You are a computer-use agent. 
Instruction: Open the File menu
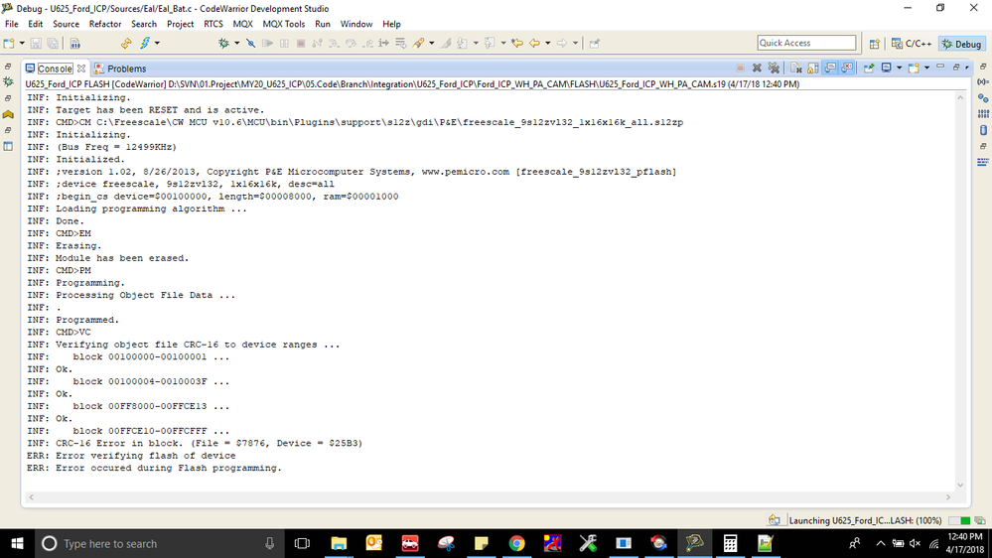point(11,24)
